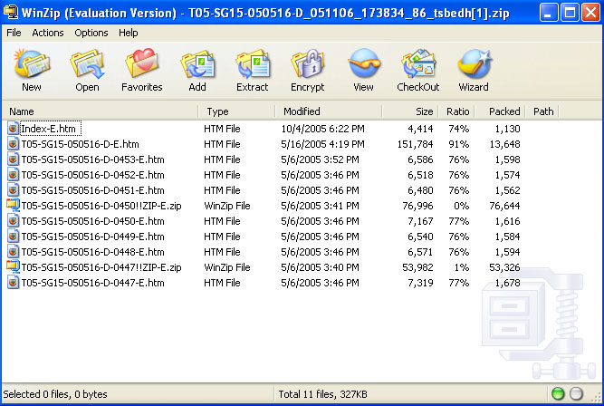
Task: Sort by the Path column header
Action: click(542, 111)
